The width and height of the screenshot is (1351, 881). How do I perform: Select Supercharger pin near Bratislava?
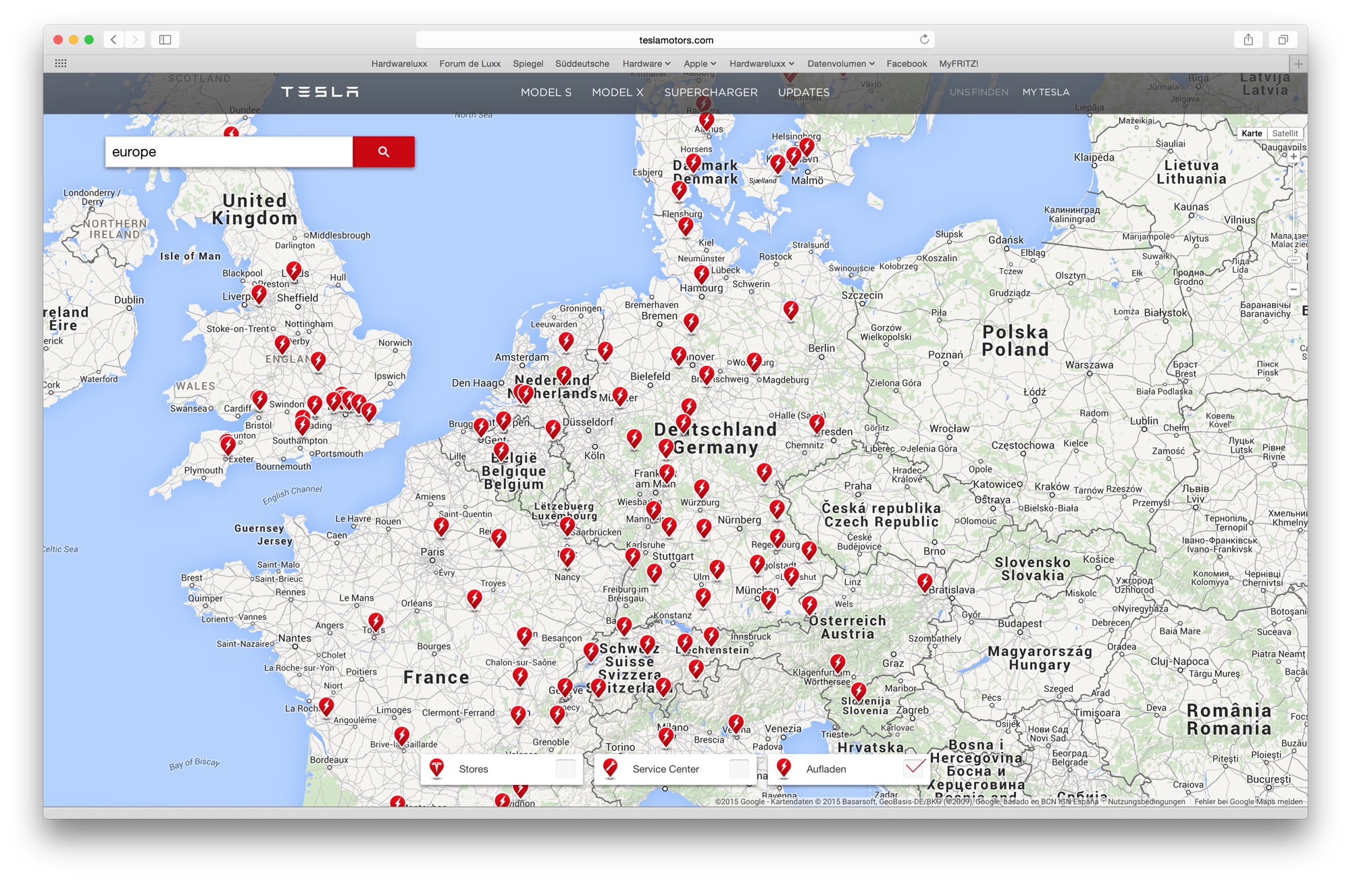pyautogui.click(x=925, y=583)
